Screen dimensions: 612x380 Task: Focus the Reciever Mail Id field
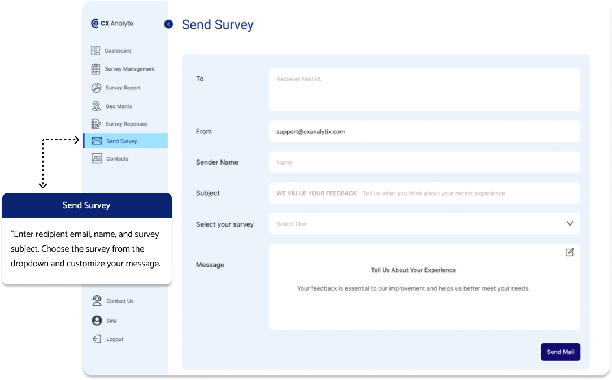(424, 89)
